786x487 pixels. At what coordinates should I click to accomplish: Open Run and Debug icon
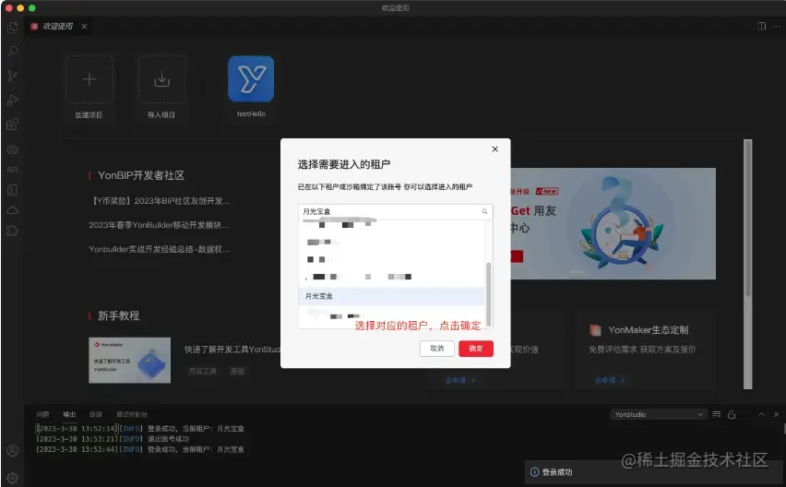[x=13, y=101]
